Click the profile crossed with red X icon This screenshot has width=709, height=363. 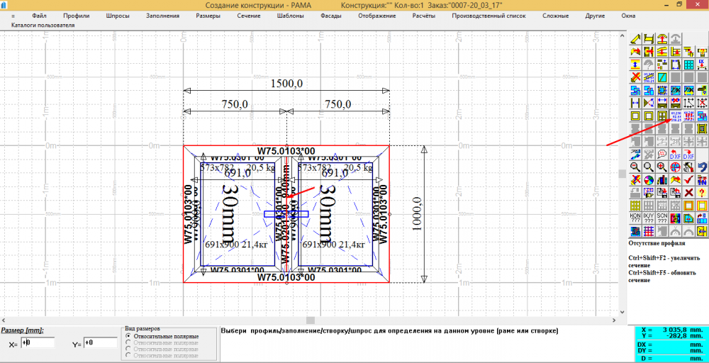[635, 77]
